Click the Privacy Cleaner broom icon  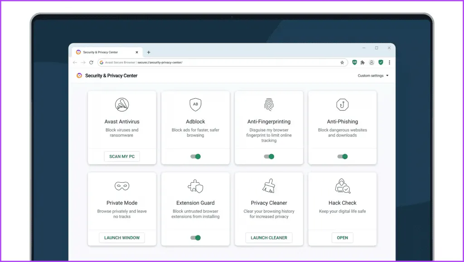click(269, 186)
